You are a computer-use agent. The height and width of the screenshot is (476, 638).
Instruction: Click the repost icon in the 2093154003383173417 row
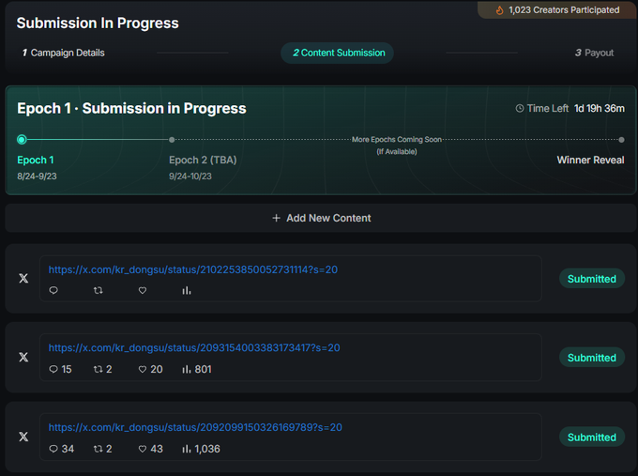(99, 369)
